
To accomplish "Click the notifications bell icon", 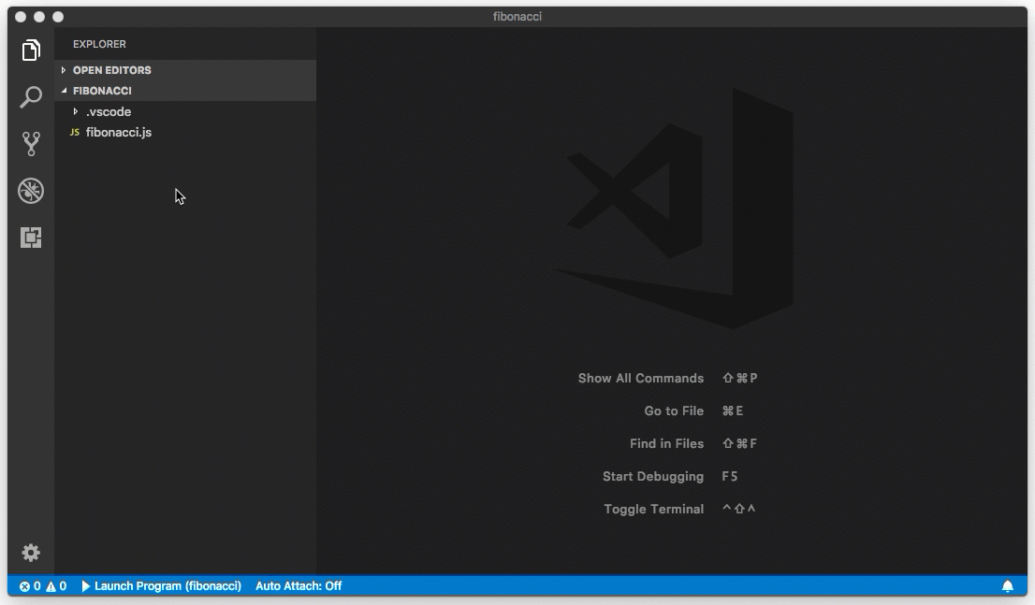I will (1008, 586).
